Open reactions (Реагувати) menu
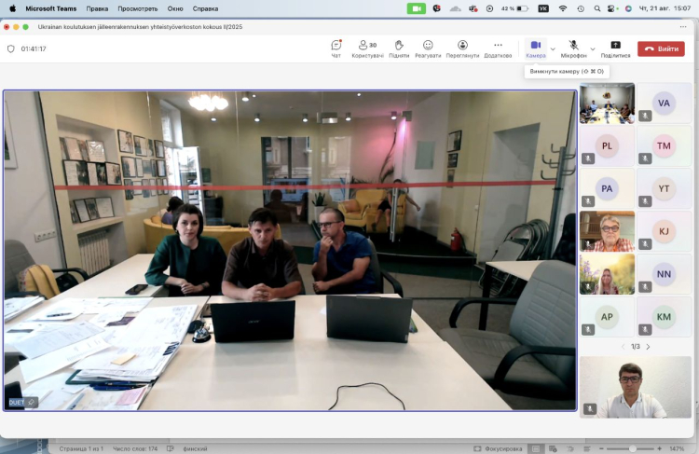Viewport: 699px width, 454px height. [x=428, y=47]
